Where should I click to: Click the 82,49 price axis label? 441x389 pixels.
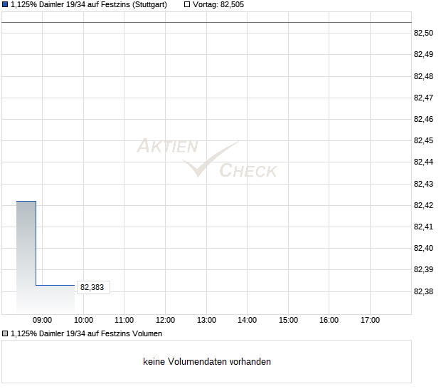pyautogui.click(x=423, y=54)
